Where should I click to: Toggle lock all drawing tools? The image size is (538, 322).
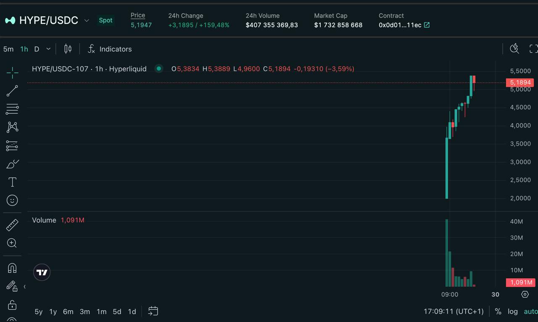[x=12, y=305]
